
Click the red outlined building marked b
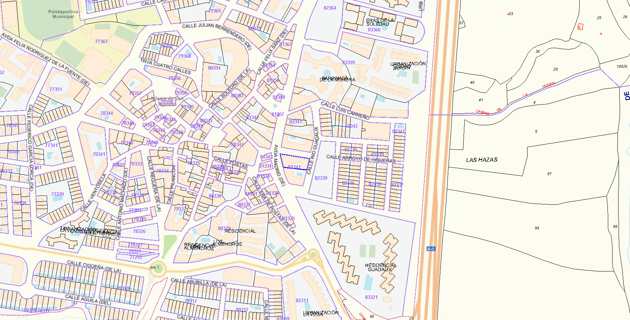click(x=580, y=27)
